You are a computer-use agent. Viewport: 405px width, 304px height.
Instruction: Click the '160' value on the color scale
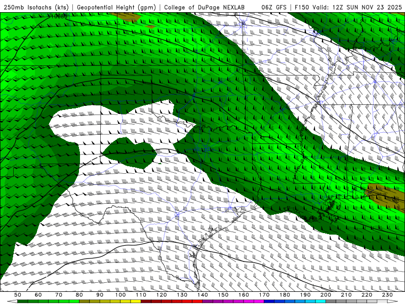(244, 295)
